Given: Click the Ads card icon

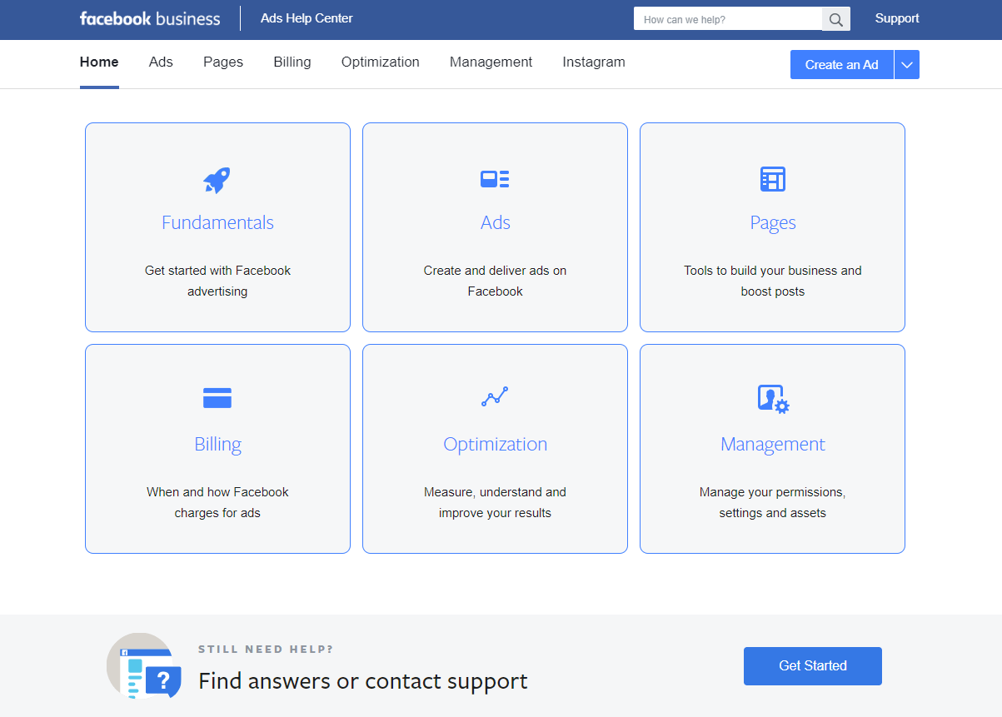Looking at the screenshot, I should coord(495,179).
